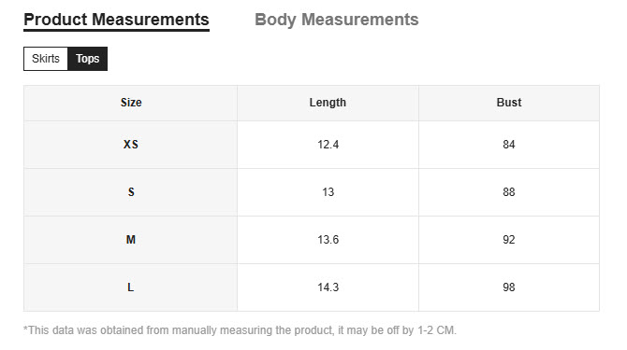Click the Size column header

click(131, 103)
